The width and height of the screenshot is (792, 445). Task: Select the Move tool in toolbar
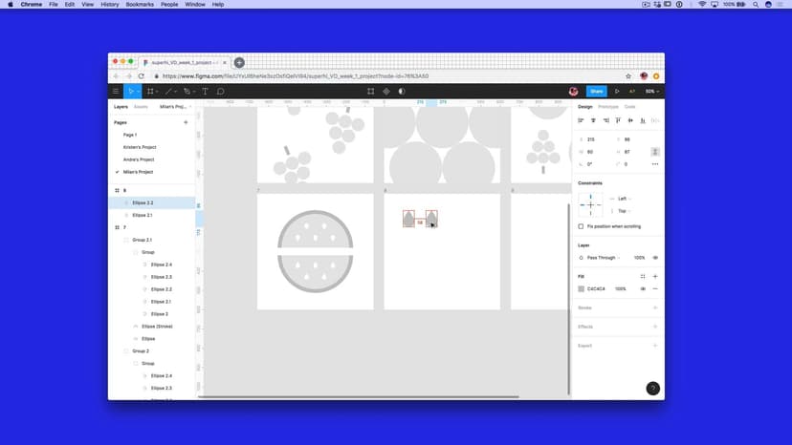(x=131, y=92)
